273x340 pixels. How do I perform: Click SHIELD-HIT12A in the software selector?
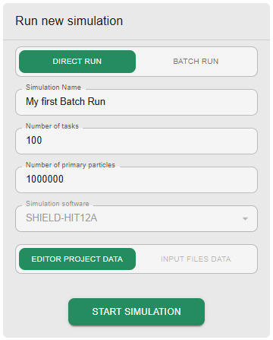61,218
